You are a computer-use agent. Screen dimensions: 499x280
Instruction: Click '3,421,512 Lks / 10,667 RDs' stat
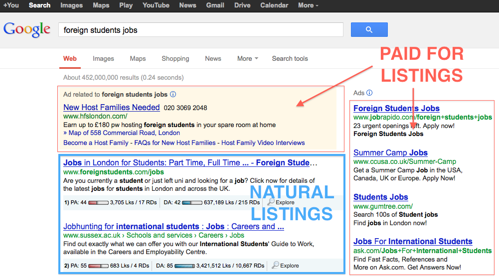(230, 266)
